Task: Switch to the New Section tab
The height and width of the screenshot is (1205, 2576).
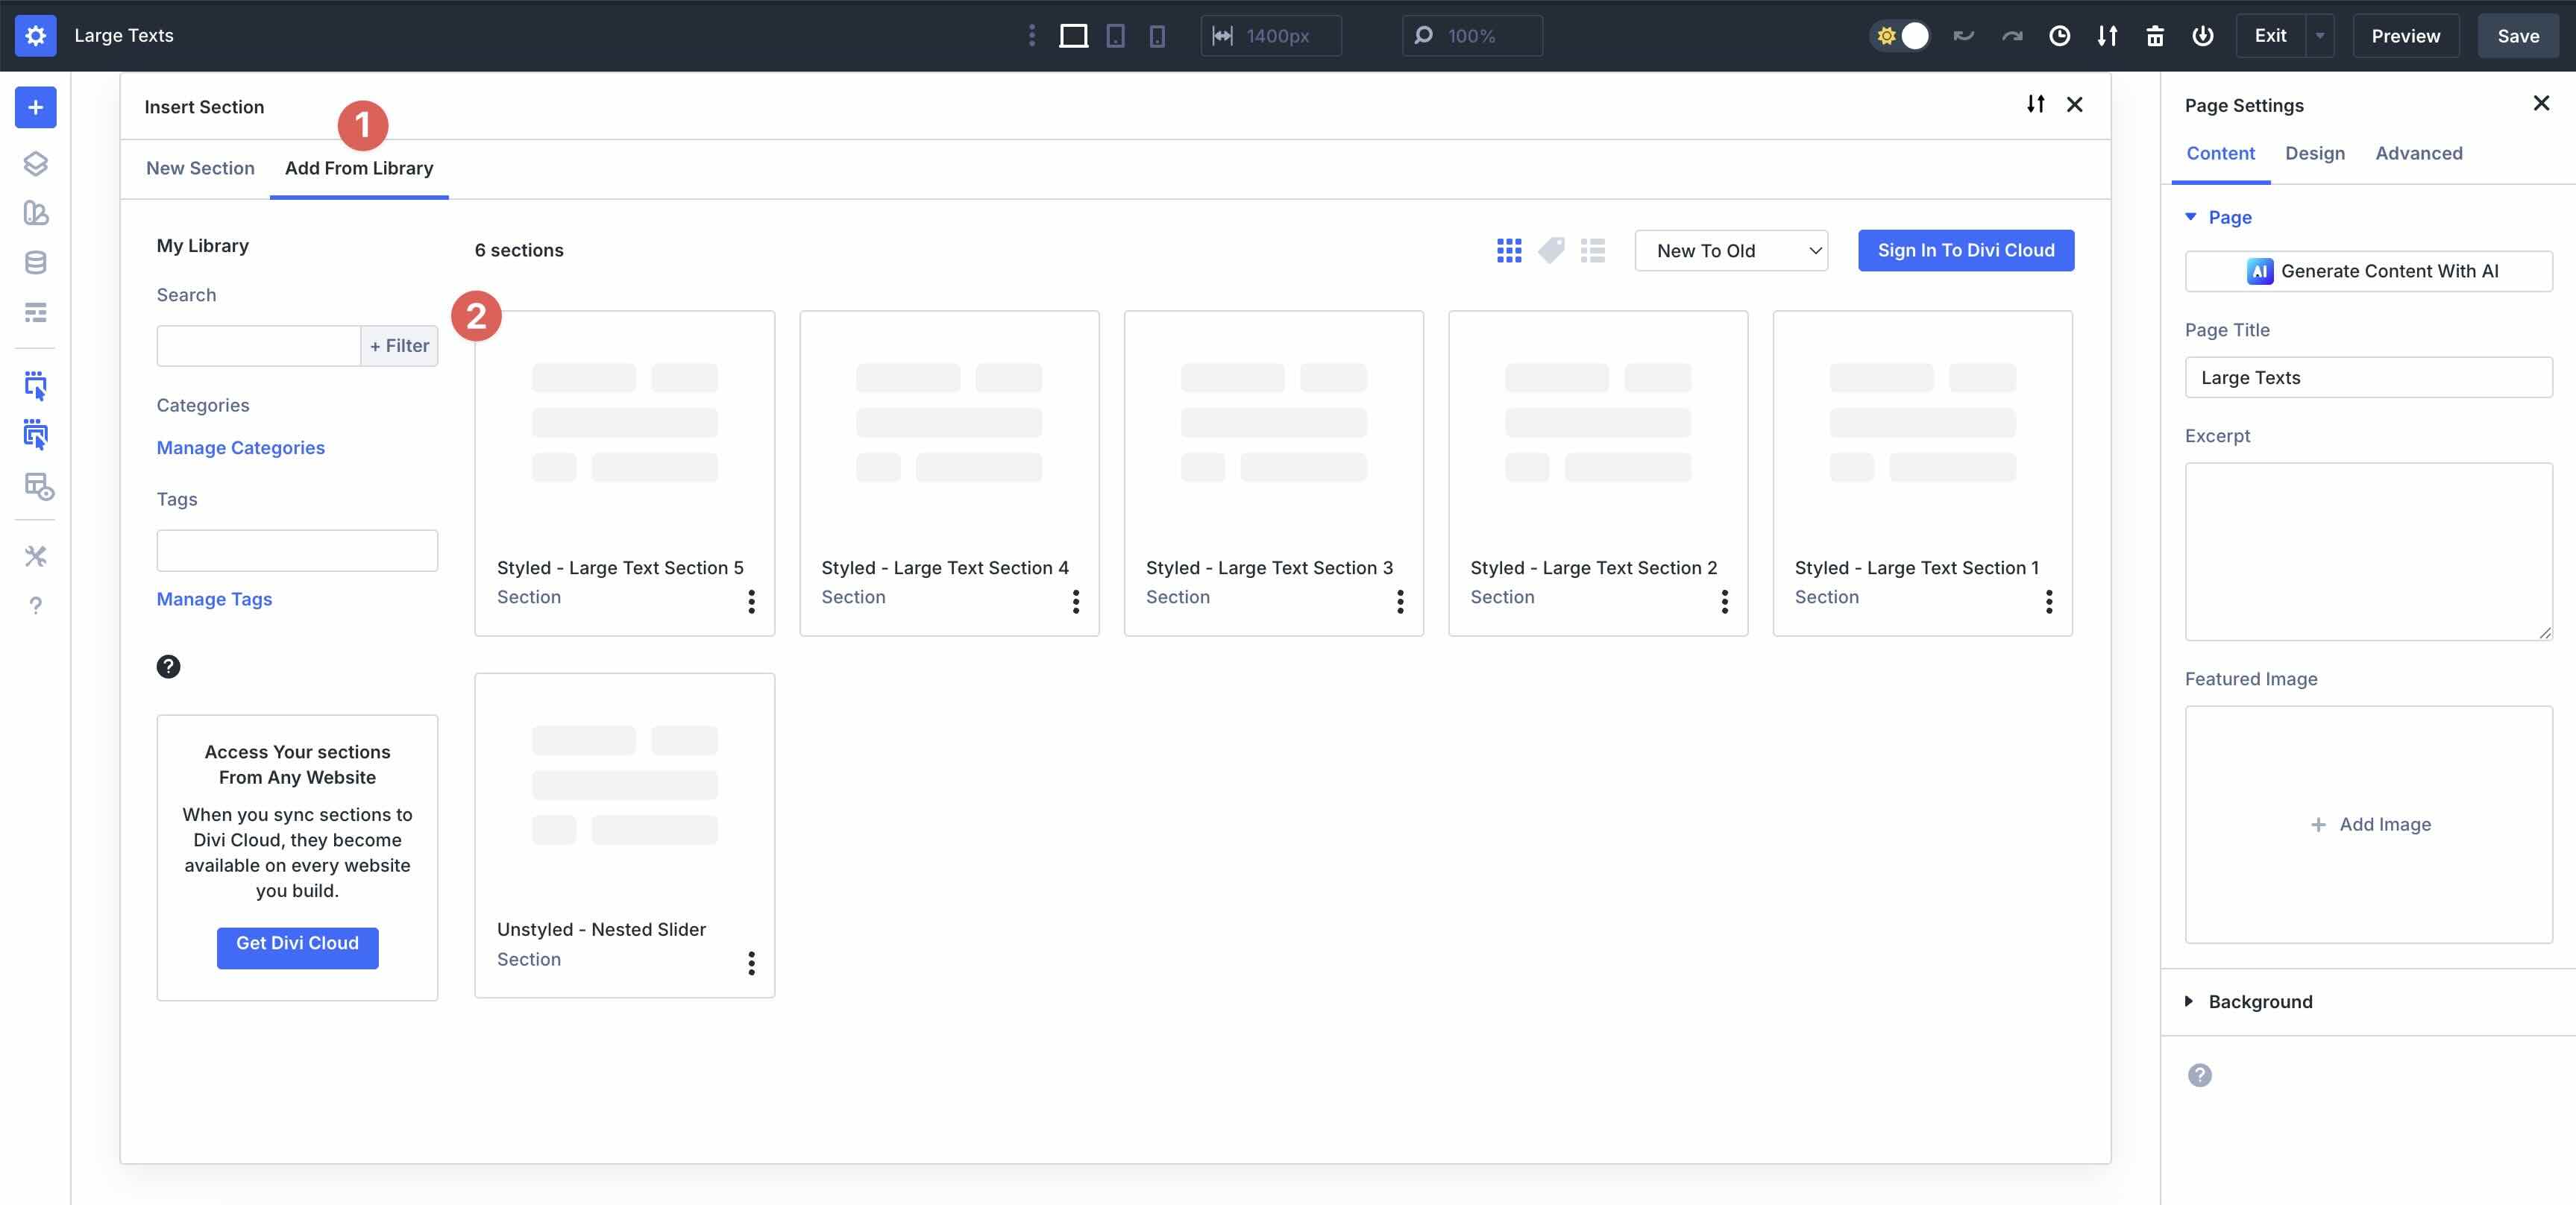Action: 200,168
